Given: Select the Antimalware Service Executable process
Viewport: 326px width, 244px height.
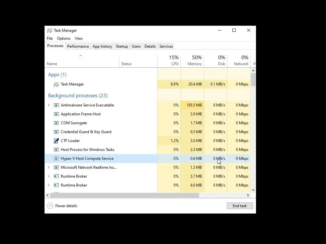Looking at the screenshot, I should click(x=148, y=105).
